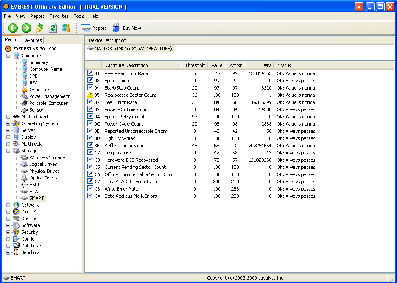Click the up-level folder arrow icon
The height and width of the screenshot is (283, 397).
tap(39, 28)
